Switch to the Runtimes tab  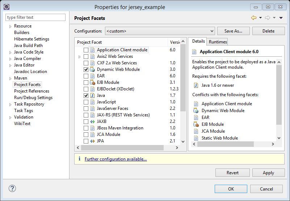218,42
